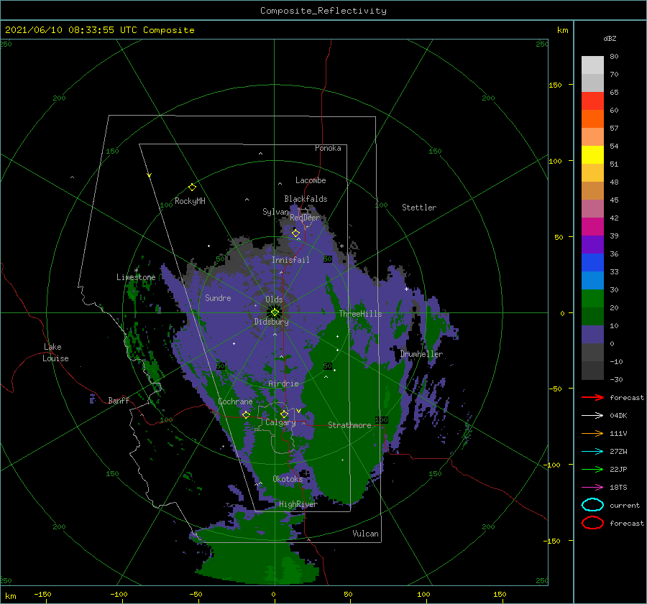
Task: Click the Lake Louise label
Action: pos(55,353)
